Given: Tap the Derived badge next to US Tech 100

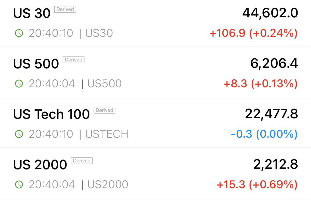Looking at the screenshot, I should pyautogui.click(x=104, y=110).
